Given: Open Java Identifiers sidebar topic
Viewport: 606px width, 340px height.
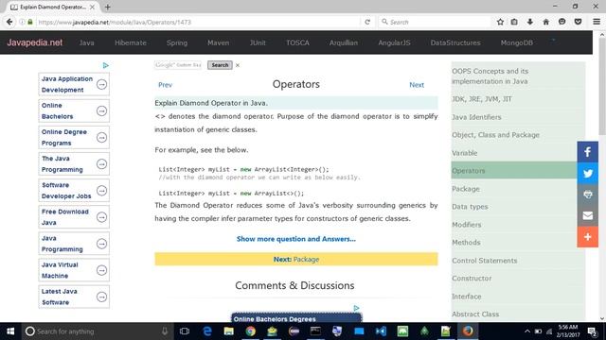Looking at the screenshot, I should (476, 117).
